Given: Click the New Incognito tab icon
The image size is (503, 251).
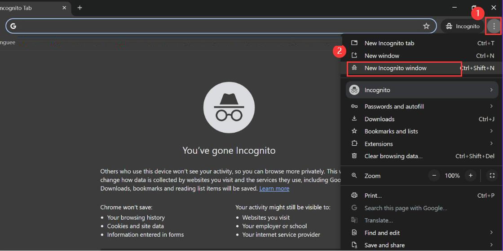Looking at the screenshot, I should (354, 43).
